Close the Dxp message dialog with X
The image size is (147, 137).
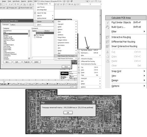pos(94,102)
